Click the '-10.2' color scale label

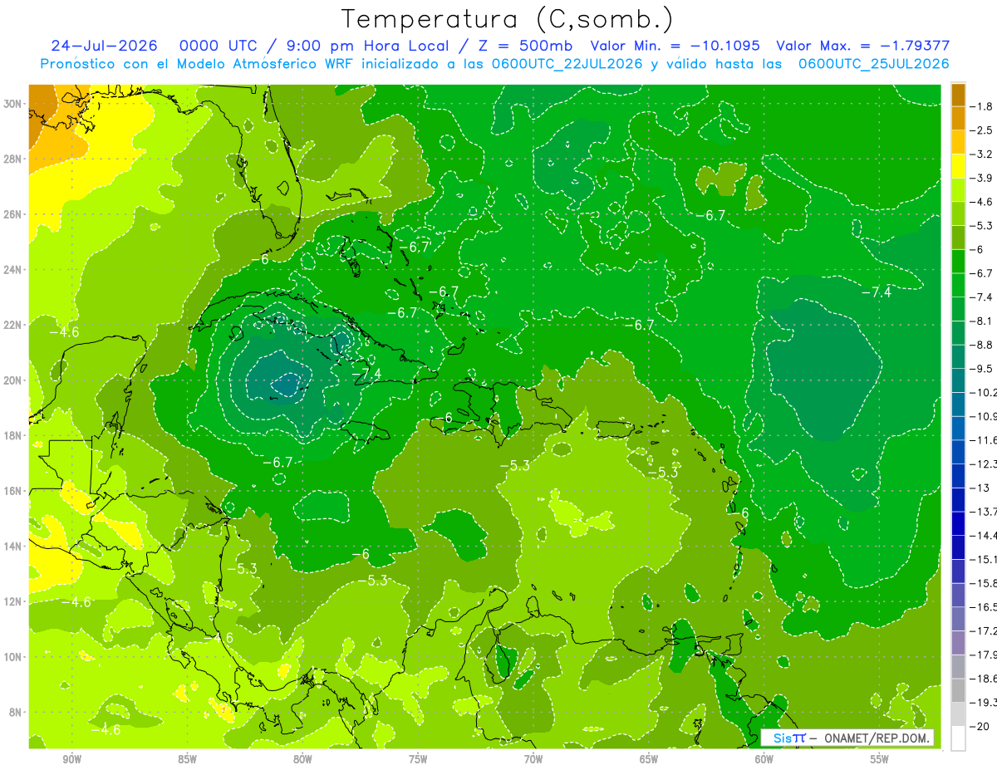tap(983, 392)
